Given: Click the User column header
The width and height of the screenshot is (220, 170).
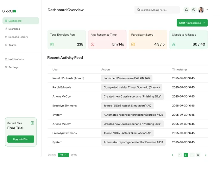Looking at the screenshot, I should 55,70.
